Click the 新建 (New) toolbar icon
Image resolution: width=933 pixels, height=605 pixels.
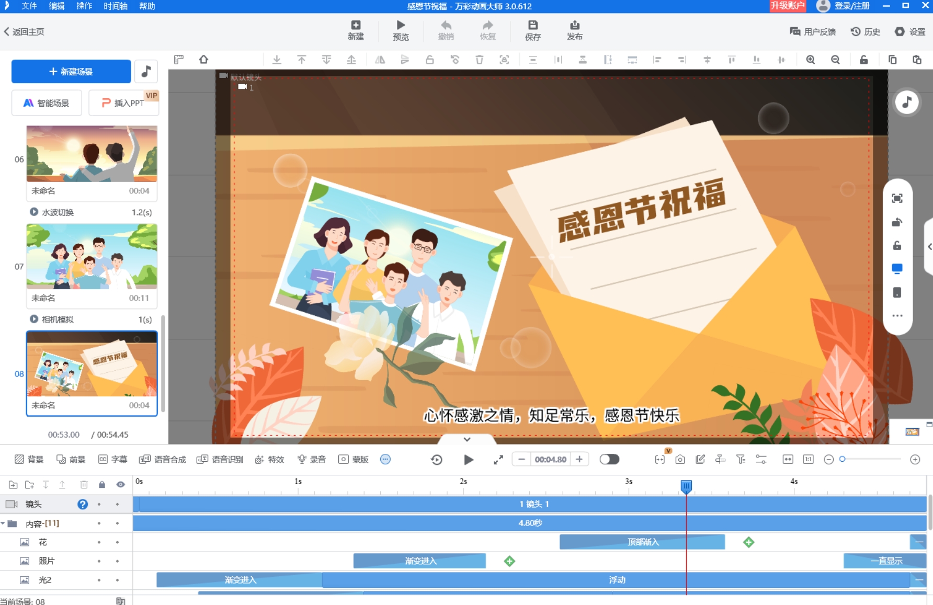[x=356, y=30]
